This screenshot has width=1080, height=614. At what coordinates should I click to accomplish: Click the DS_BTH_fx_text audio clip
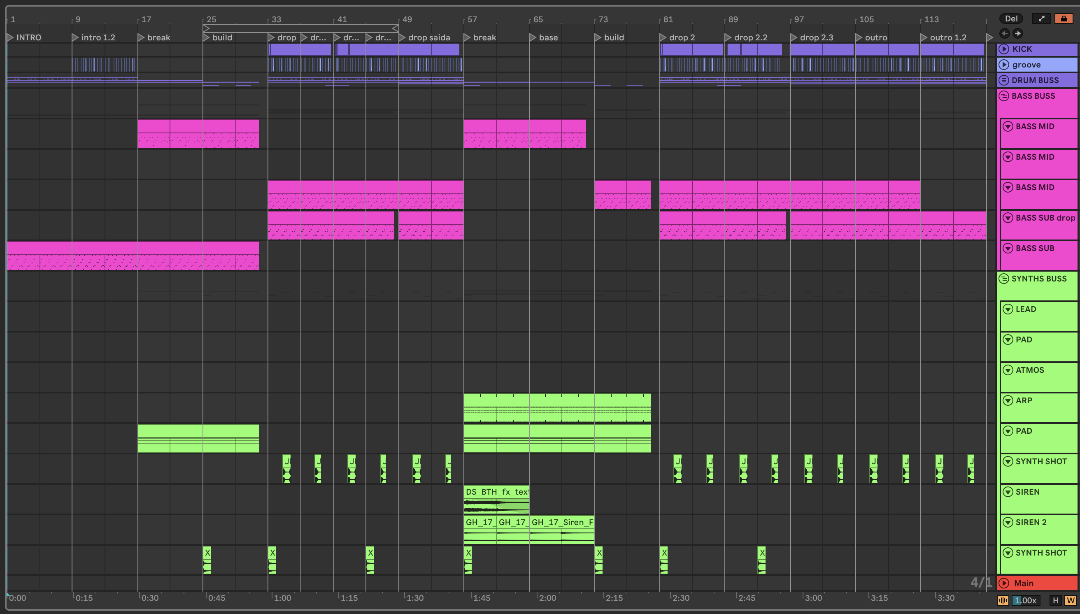(496, 492)
